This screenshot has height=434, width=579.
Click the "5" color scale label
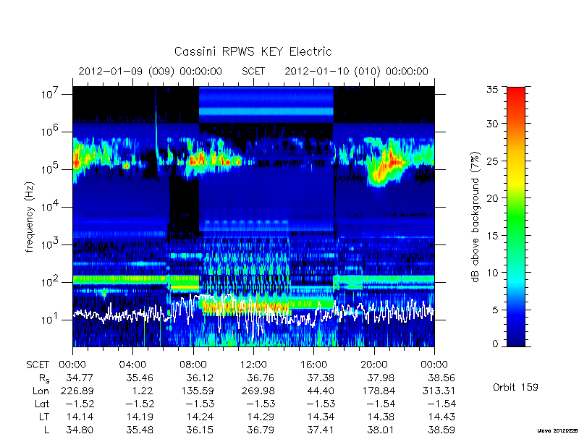click(x=495, y=310)
